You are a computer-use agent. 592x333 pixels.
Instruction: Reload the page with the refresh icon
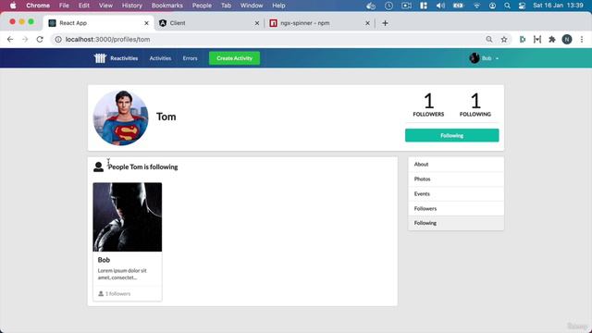pos(40,39)
